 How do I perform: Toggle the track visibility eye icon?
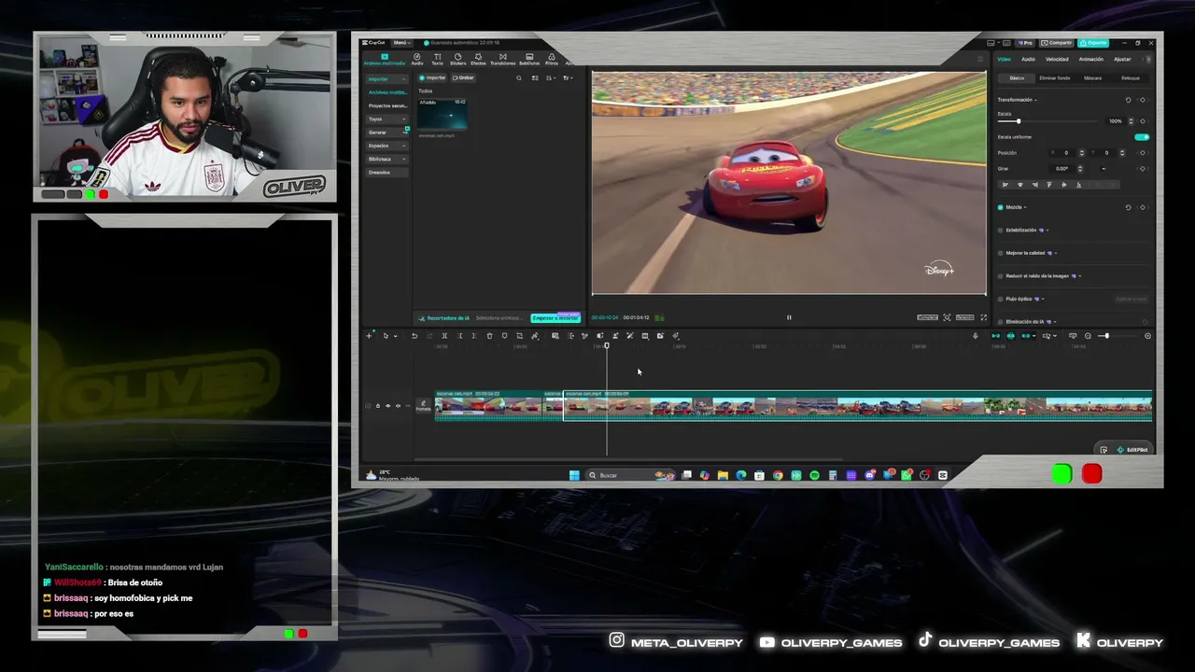[388, 406]
